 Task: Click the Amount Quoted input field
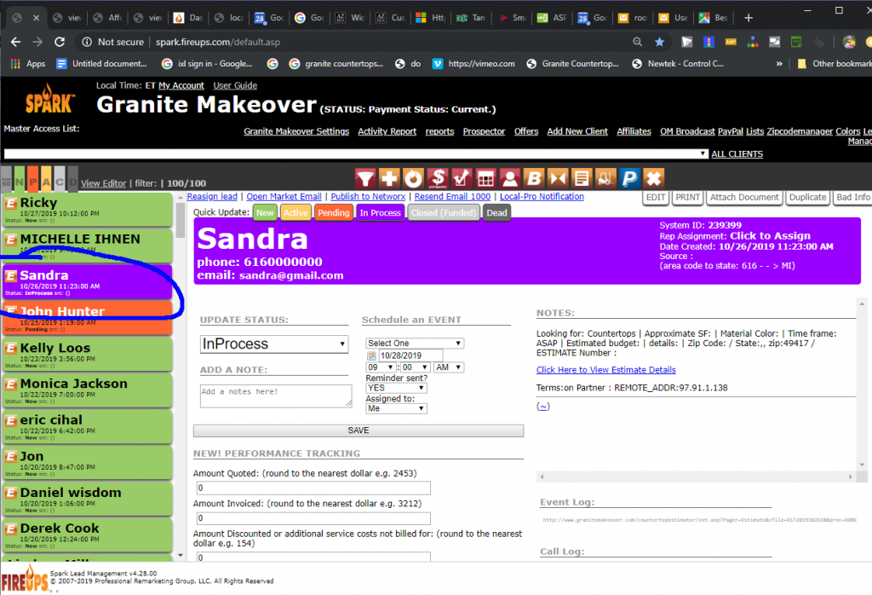[313, 488]
